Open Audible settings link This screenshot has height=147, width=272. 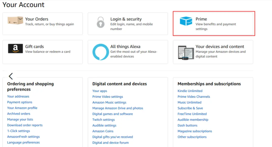coord(104,125)
